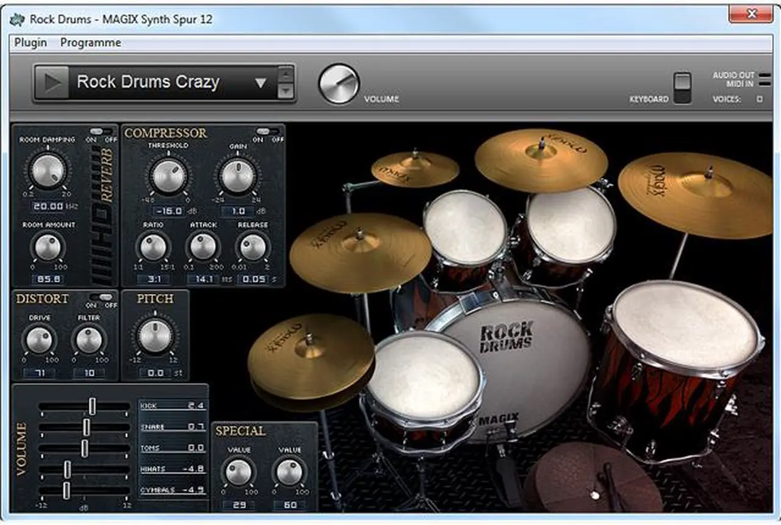
Task: Click the Room Damping knob
Action: tap(48, 171)
